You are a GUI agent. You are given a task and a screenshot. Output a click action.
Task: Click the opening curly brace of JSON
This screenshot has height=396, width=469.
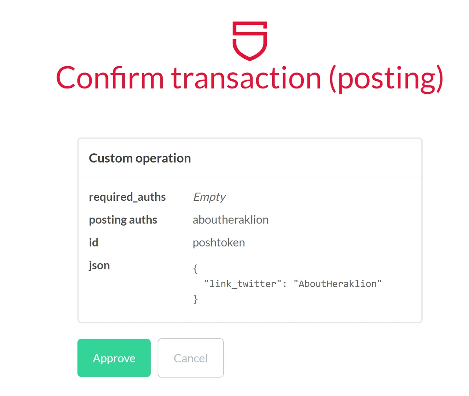pos(195,269)
